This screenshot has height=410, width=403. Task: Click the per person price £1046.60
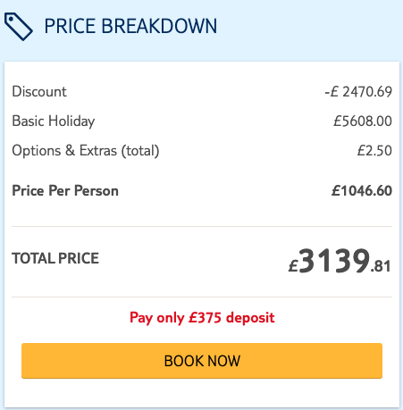pos(362,190)
